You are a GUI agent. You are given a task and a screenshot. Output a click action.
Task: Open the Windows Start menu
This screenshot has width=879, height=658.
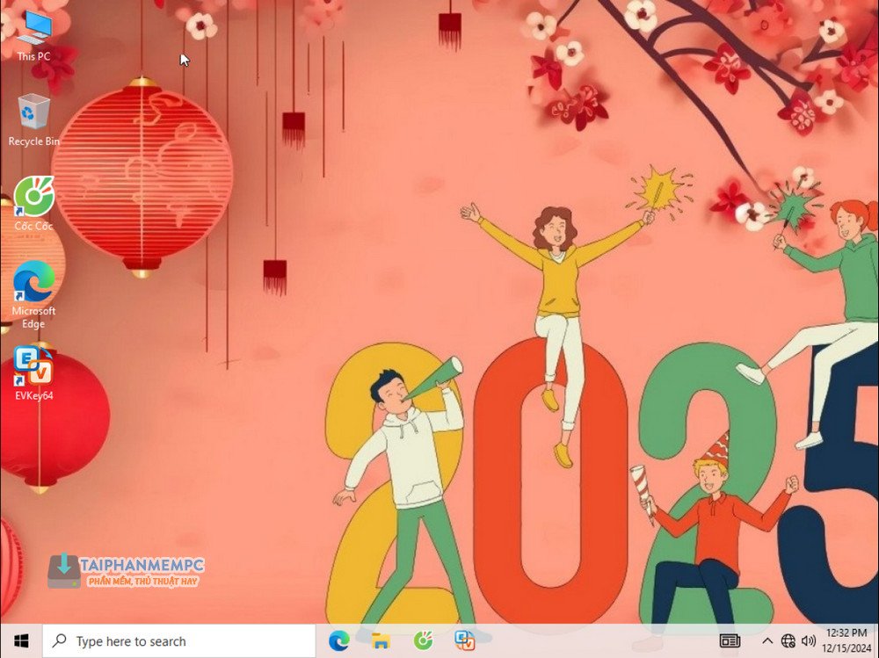(21, 641)
